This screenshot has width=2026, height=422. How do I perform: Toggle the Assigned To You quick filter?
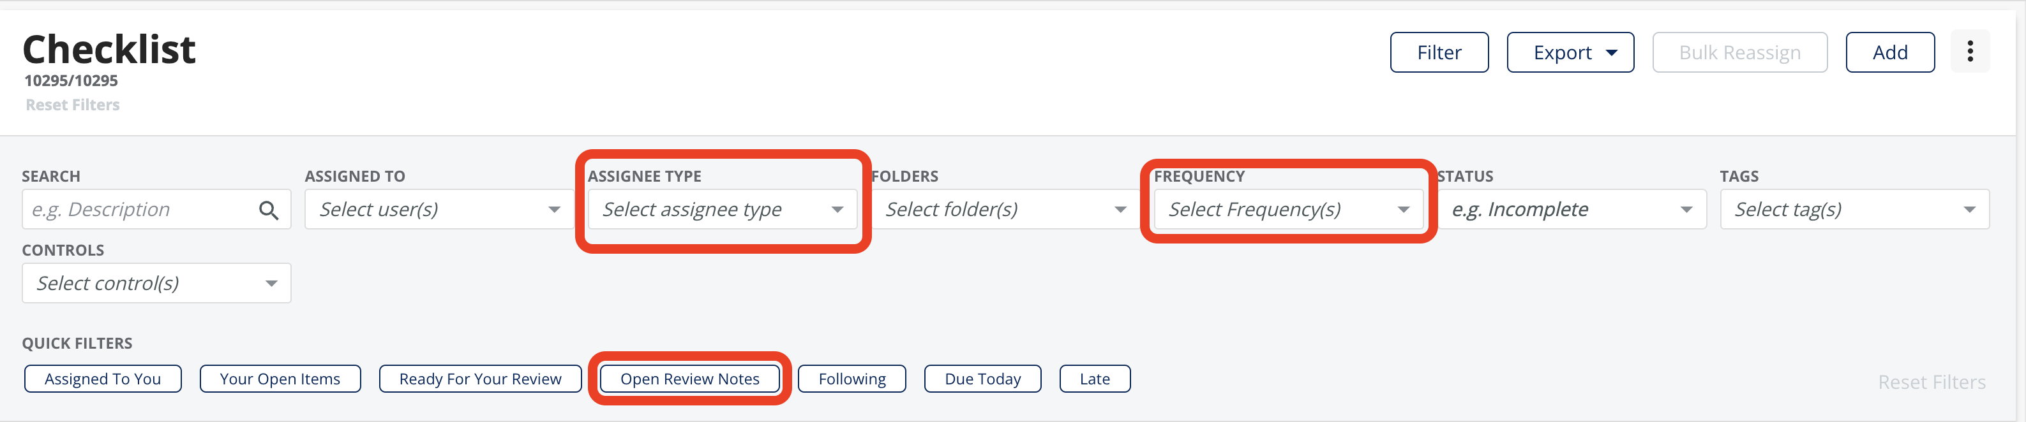click(x=103, y=379)
